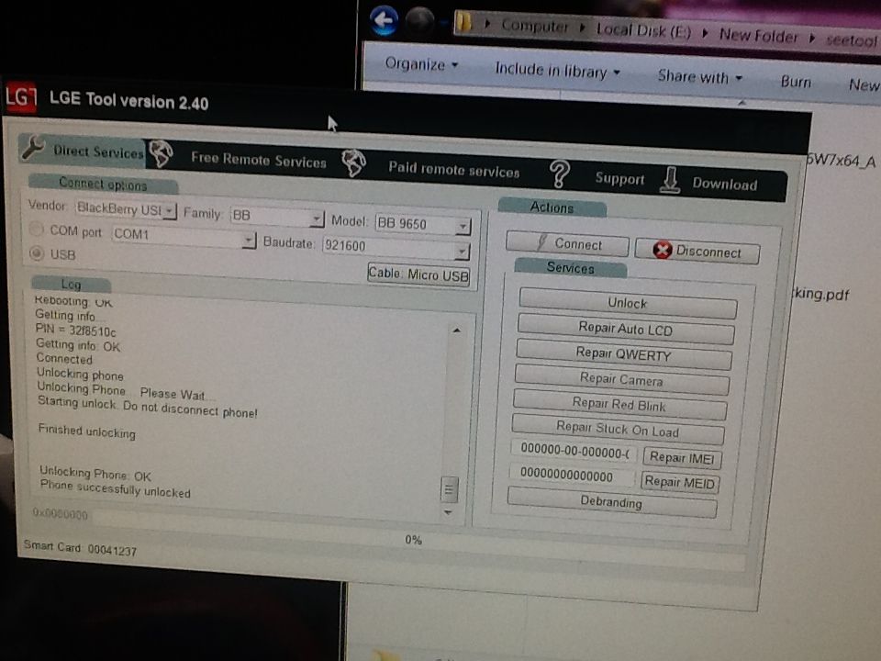Click the file ending in king.pdf in Explorer
Screen dimensions: 881x661
pyautogui.click(x=821, y=294)
